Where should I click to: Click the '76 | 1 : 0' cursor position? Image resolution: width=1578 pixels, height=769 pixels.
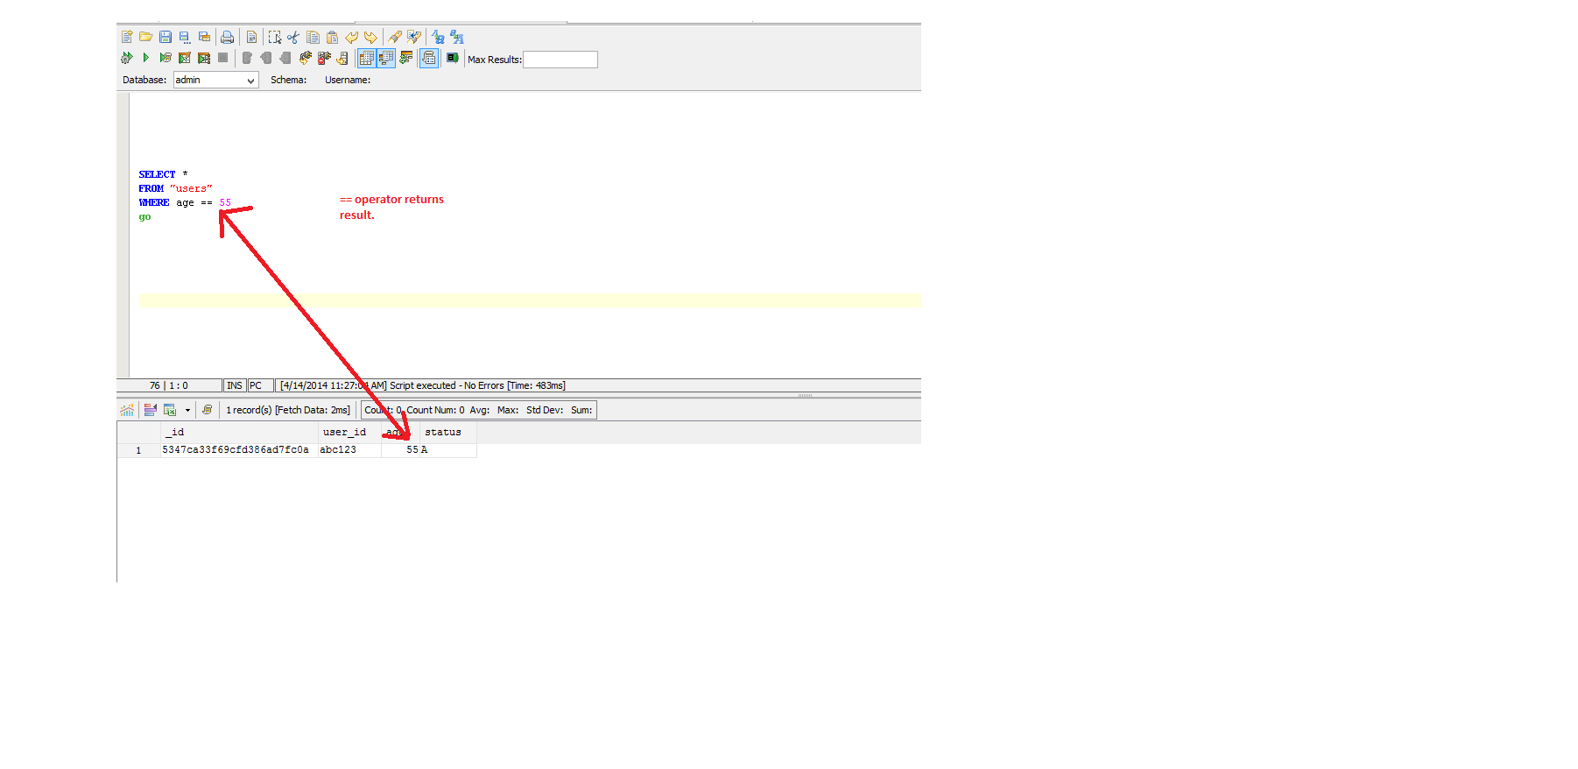click(x=168, y=385)
